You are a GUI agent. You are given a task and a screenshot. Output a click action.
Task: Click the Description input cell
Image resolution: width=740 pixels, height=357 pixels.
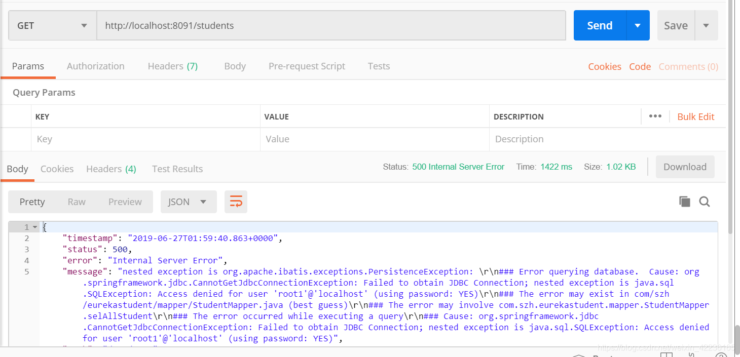(x=607, y=139)
